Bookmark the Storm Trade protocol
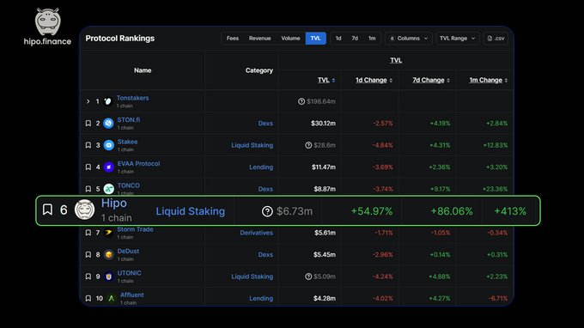 click(88, 233)
